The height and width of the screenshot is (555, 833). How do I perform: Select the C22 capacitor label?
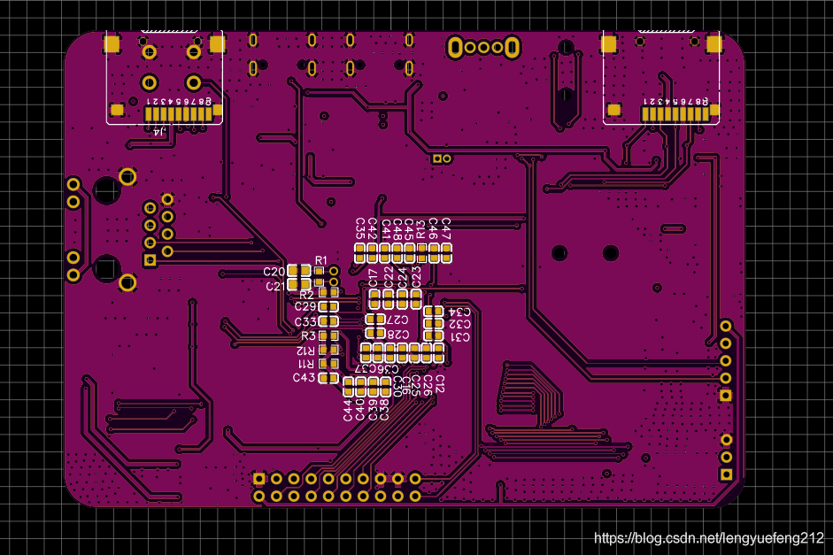[x=389, y=277]
